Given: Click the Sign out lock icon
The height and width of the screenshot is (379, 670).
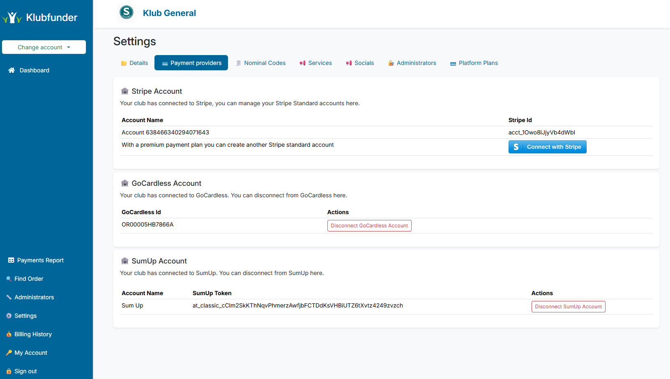Looking at the screenshot, I should tap(9, 371).
